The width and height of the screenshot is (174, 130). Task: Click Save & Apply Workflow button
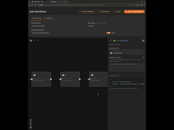pyautogui.click(x=134, y=12)
